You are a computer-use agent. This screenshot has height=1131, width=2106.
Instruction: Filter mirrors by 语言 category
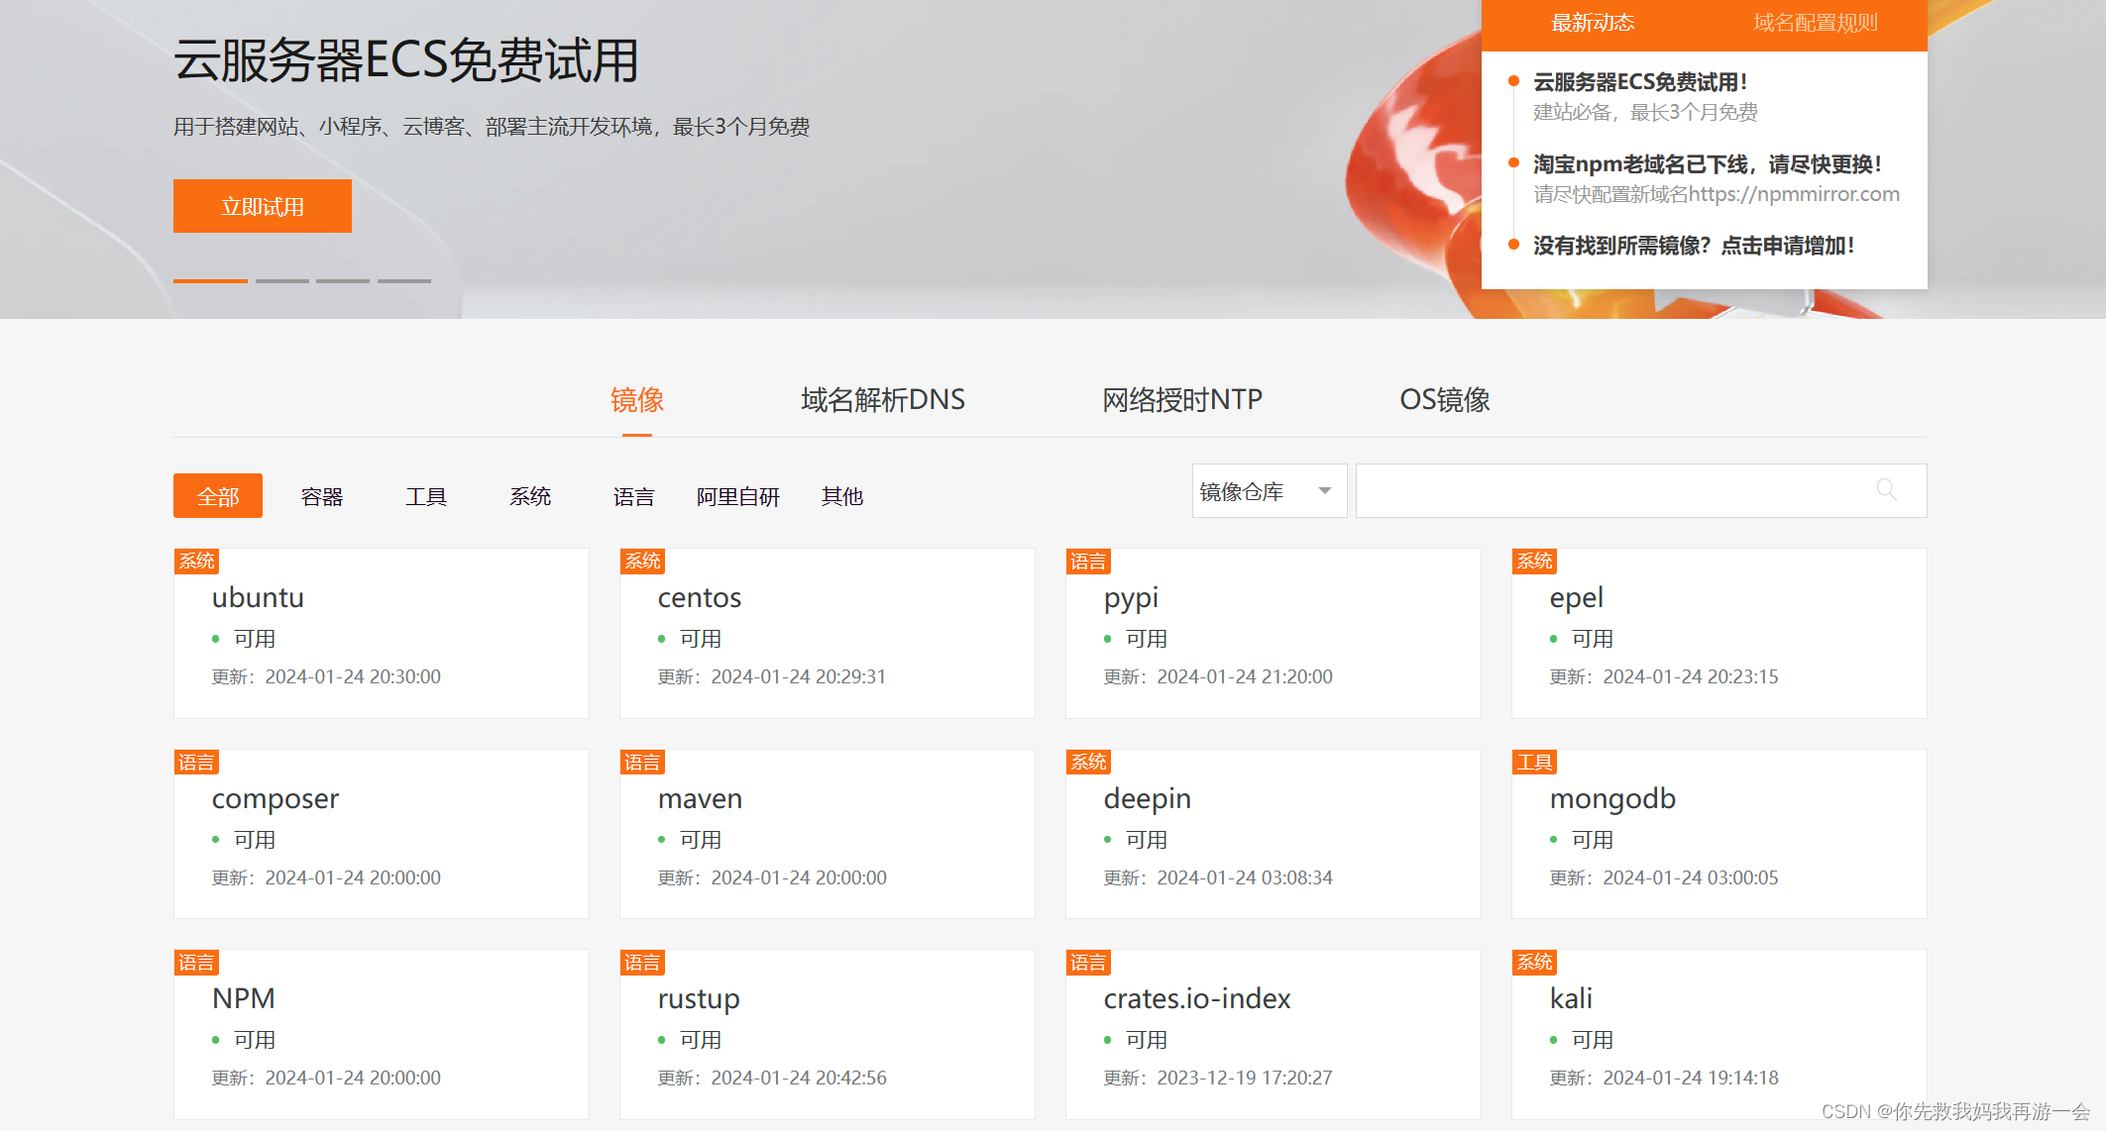(634, 496)
